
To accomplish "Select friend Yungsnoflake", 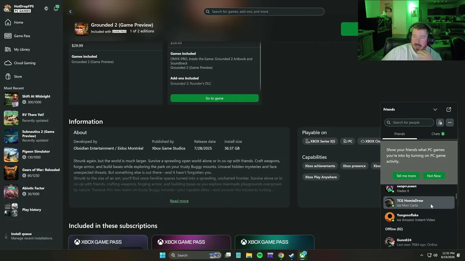I will 419,217.
